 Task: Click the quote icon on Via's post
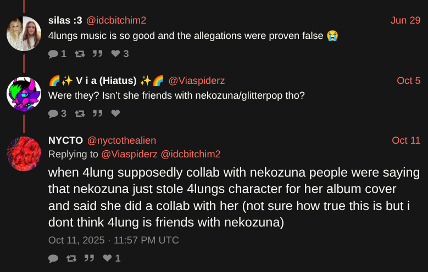point(98,114)
